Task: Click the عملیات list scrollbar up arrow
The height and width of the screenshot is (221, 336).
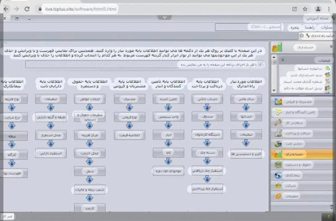Action: tap(274, 57)
